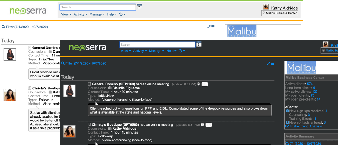Open the history dropdown in the dark theme menu
Image resolution: width=338 pixels, height=145 pixels.
point(181,51)
